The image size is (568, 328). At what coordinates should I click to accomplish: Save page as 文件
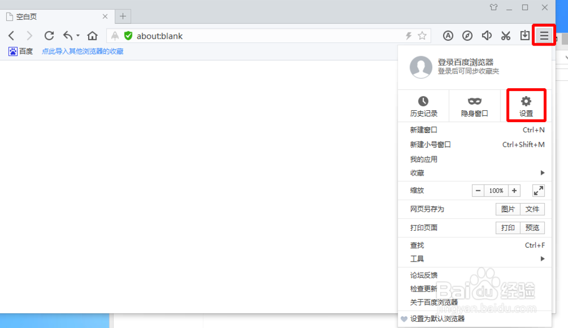coord(532,209)
